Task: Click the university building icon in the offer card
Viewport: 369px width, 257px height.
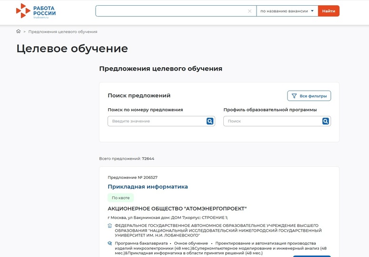Action: 110,226
